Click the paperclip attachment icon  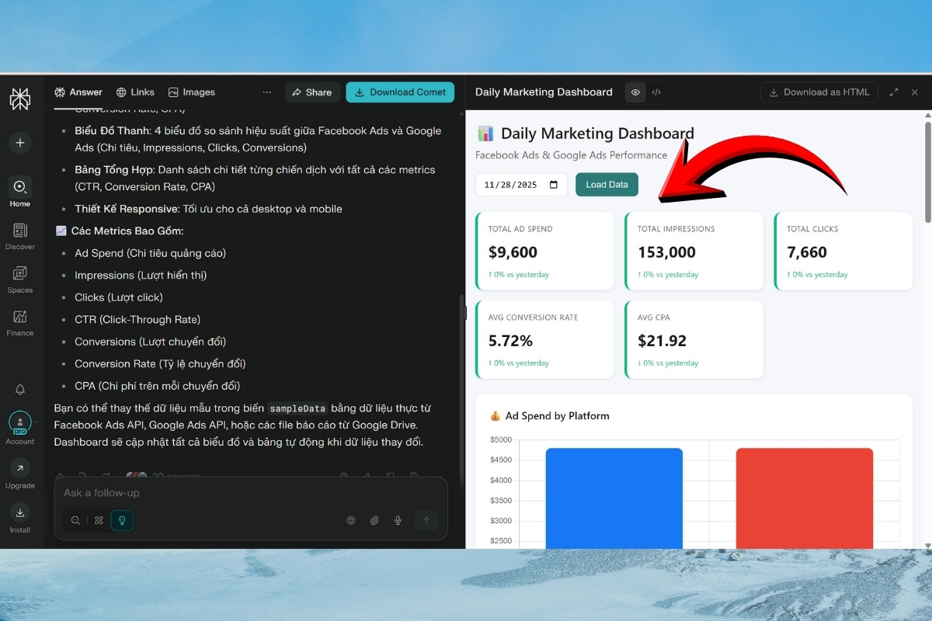[x=374, y=520]
